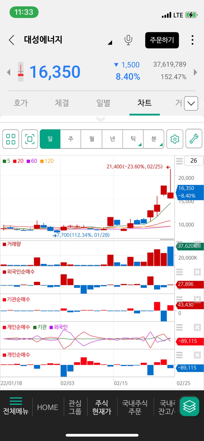Tap the 기관순매수 legend label
Image resolution: width=204 pixels, height=441 pixels.
pyautogui.click(x=17, y=299)
